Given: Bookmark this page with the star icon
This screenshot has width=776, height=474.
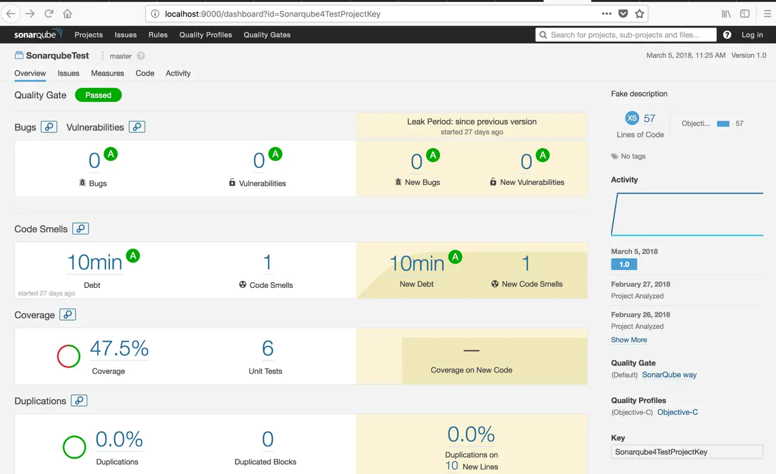Looking at the screenshot, I should point(640,13).
